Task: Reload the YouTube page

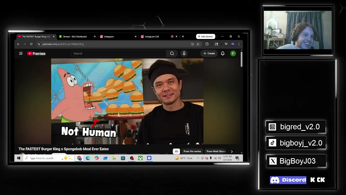Action: (x=31, y=44)
